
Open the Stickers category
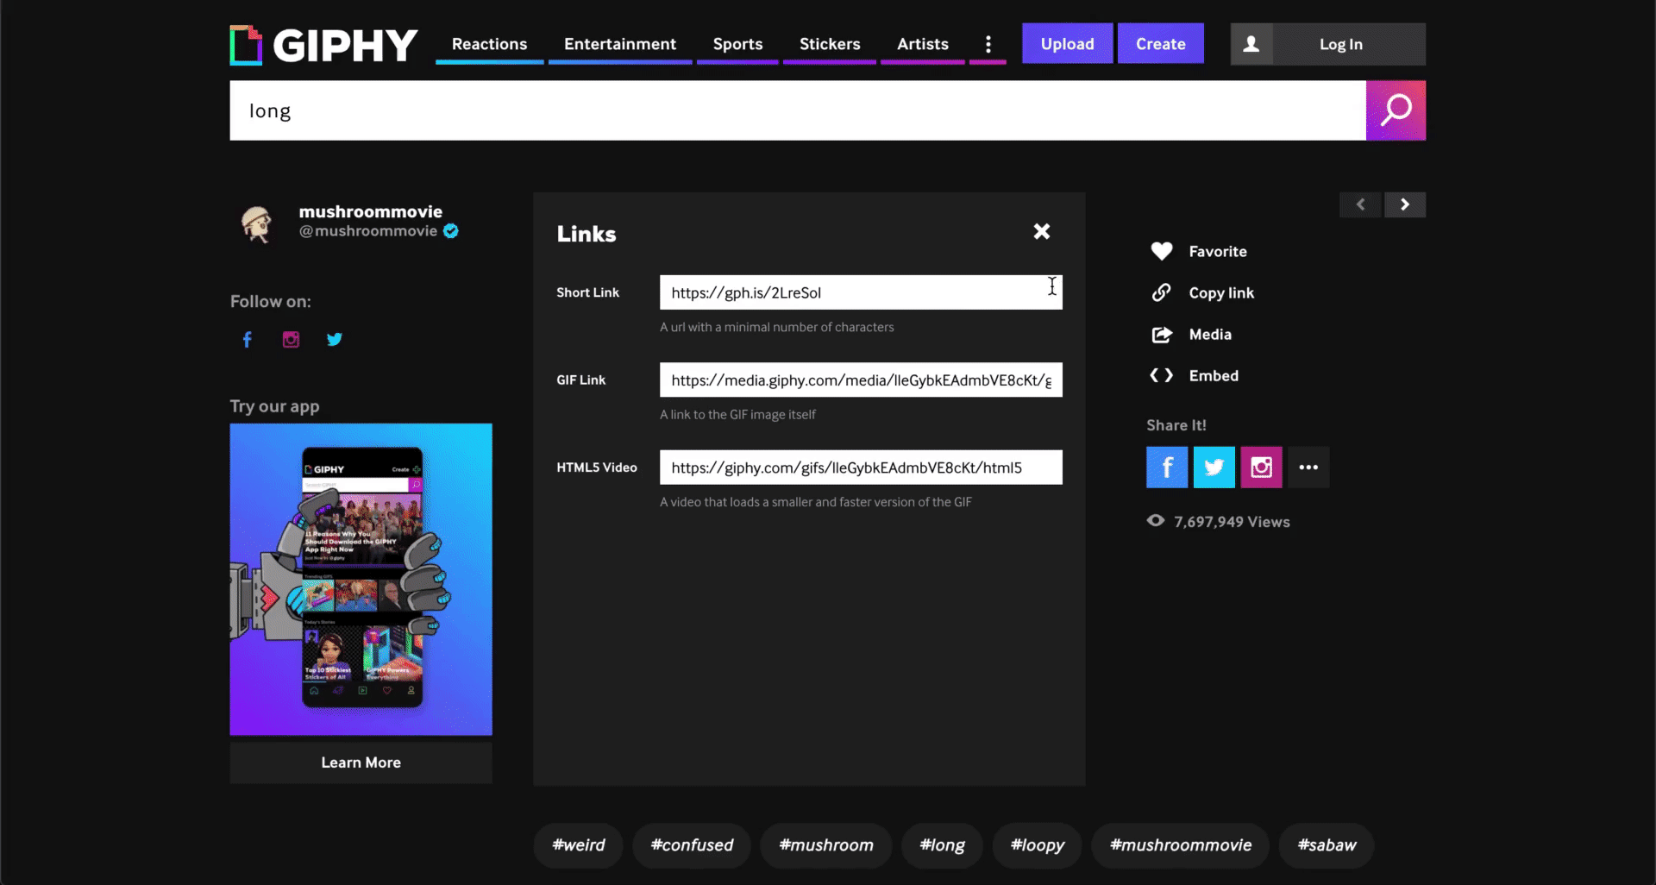(829, 44)
